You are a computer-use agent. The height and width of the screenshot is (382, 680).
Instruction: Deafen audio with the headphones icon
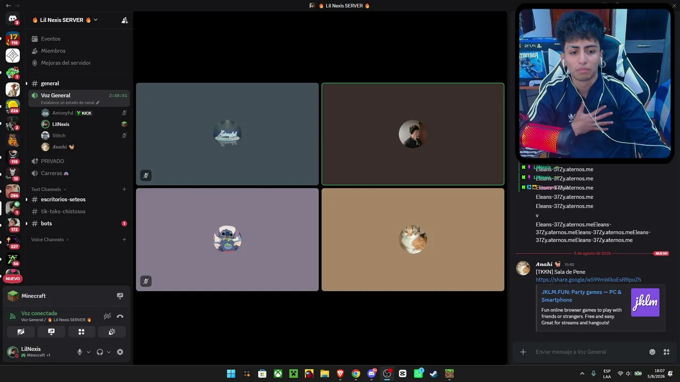[x=100, y=352]
